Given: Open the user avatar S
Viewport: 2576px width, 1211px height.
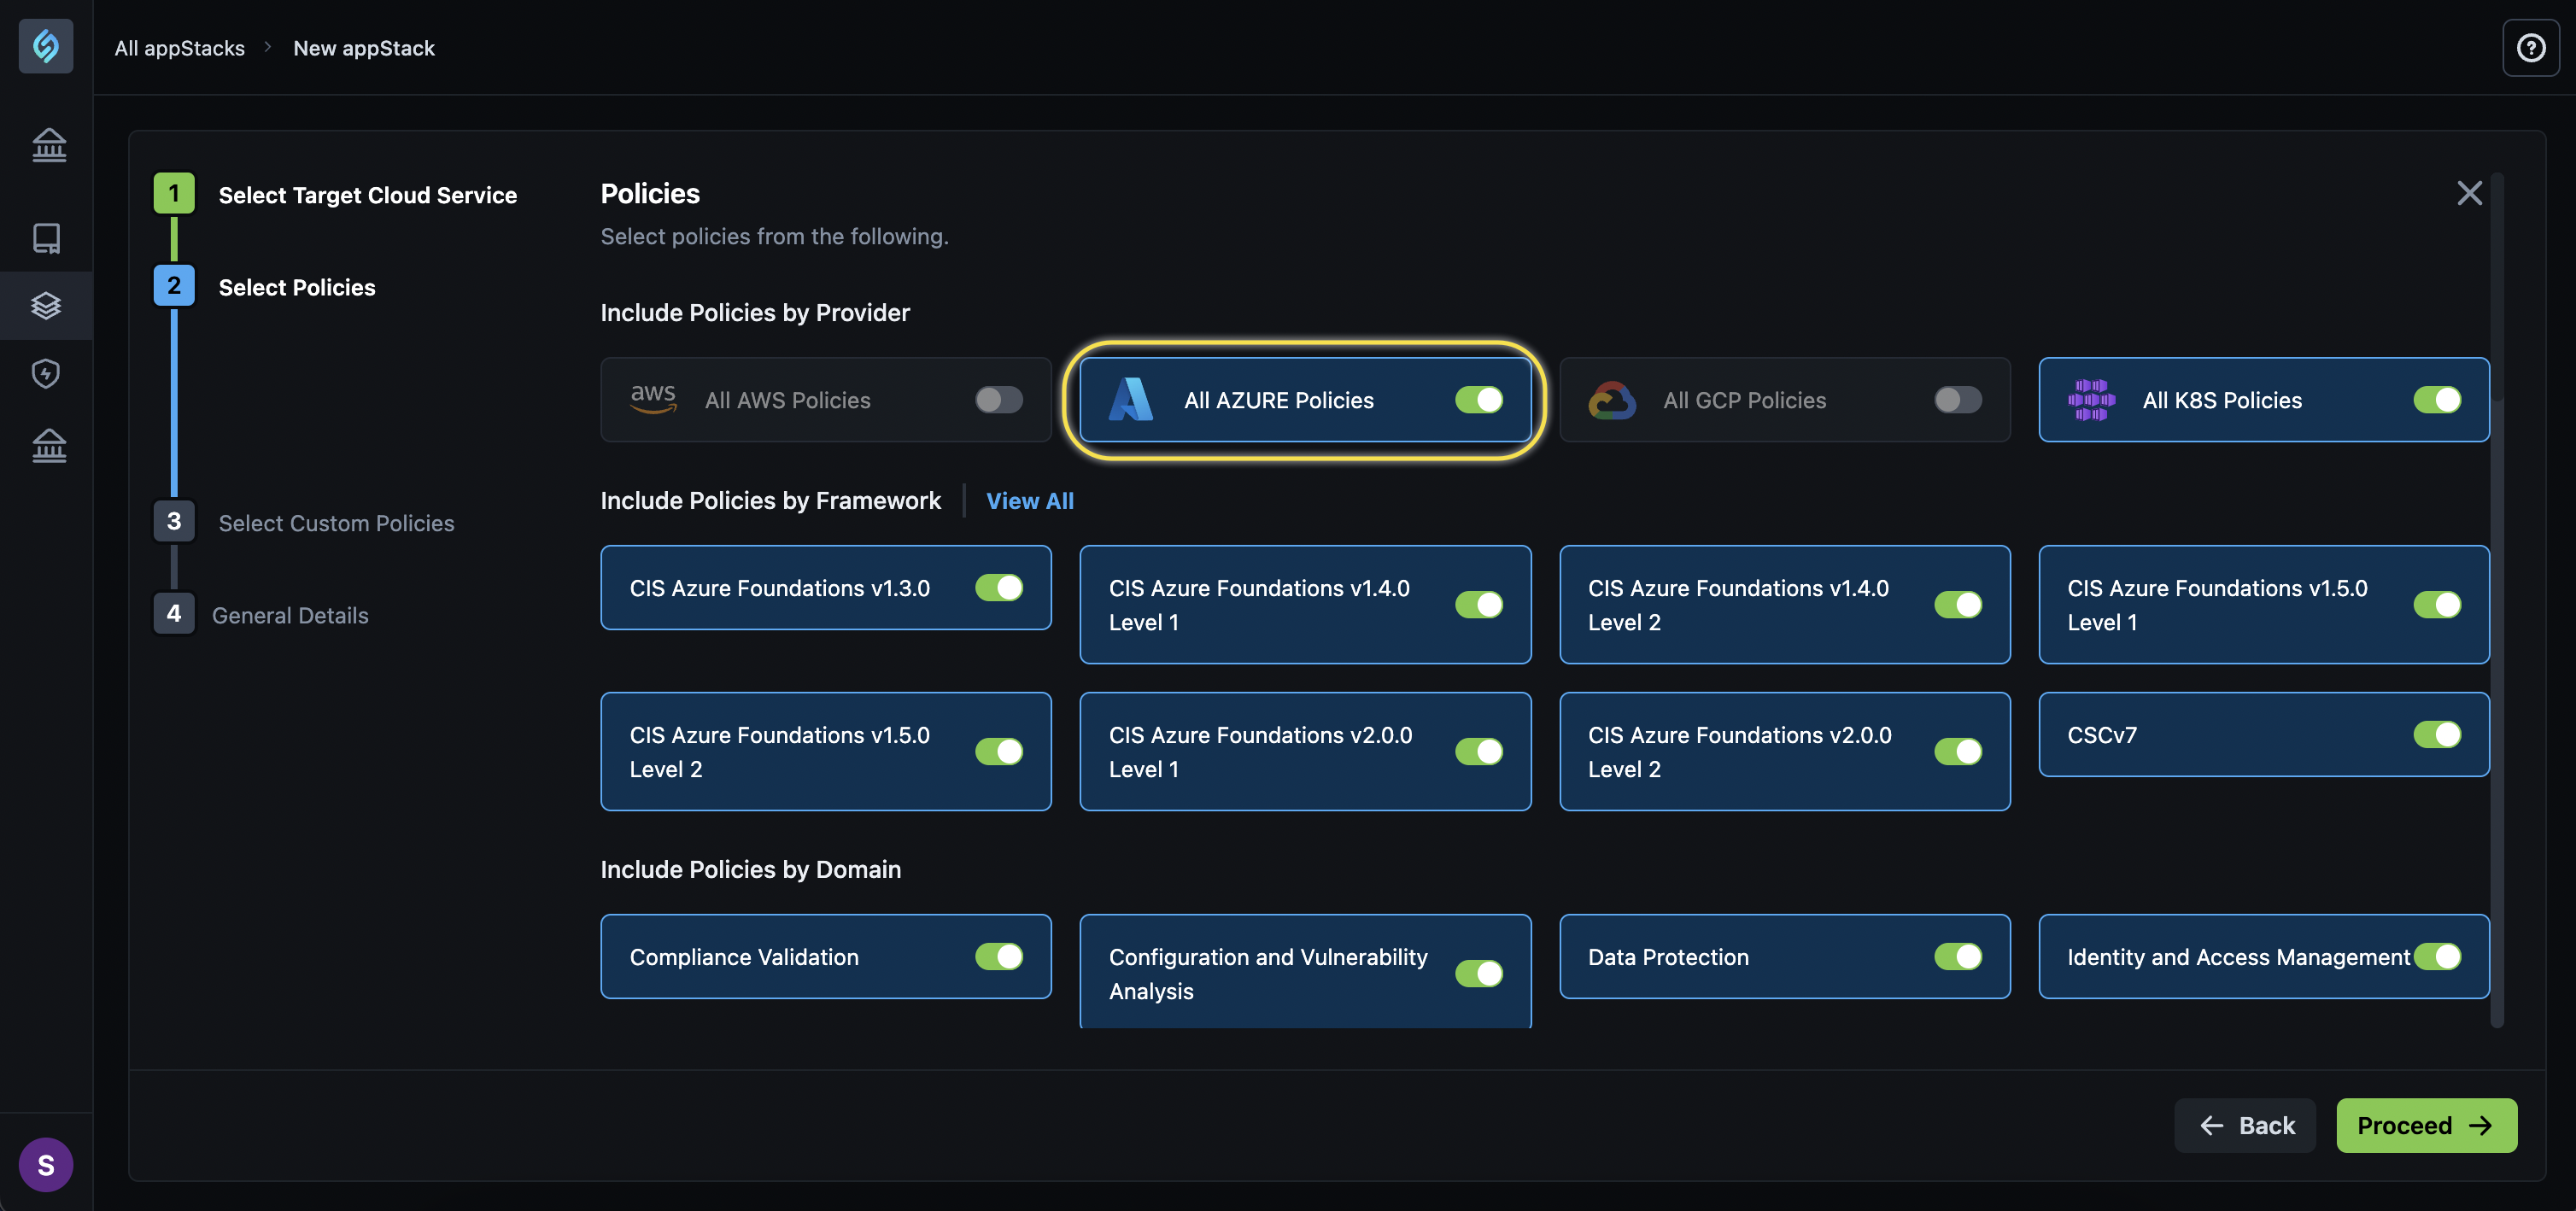Looking at the screenshot, I should point(46,1165).
